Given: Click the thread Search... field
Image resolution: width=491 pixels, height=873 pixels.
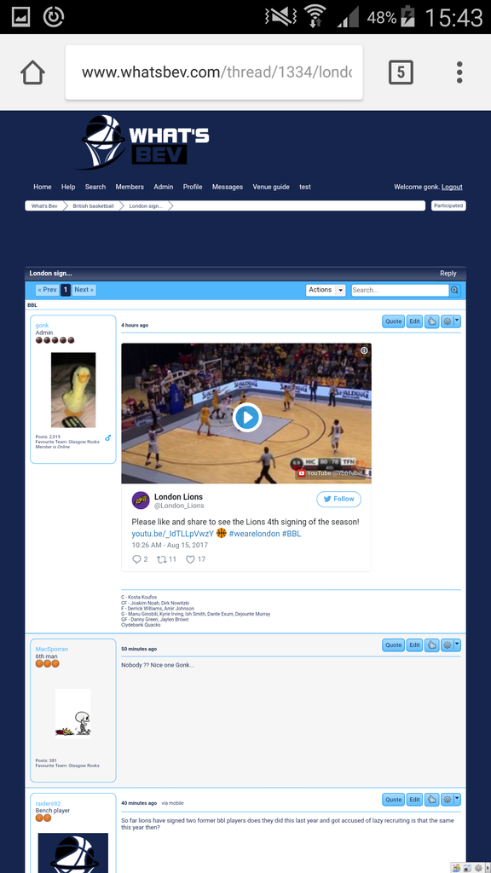Looking at the screenshot, I should [x=400, y=290].
